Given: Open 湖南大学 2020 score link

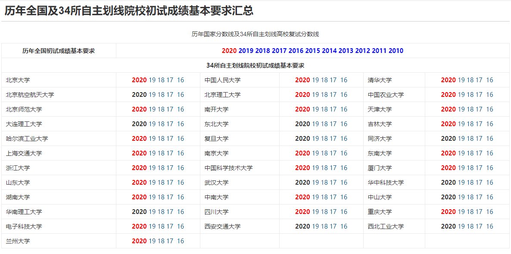Looking at the screenshot, I should pyautogui.click(x=139, y=197).
